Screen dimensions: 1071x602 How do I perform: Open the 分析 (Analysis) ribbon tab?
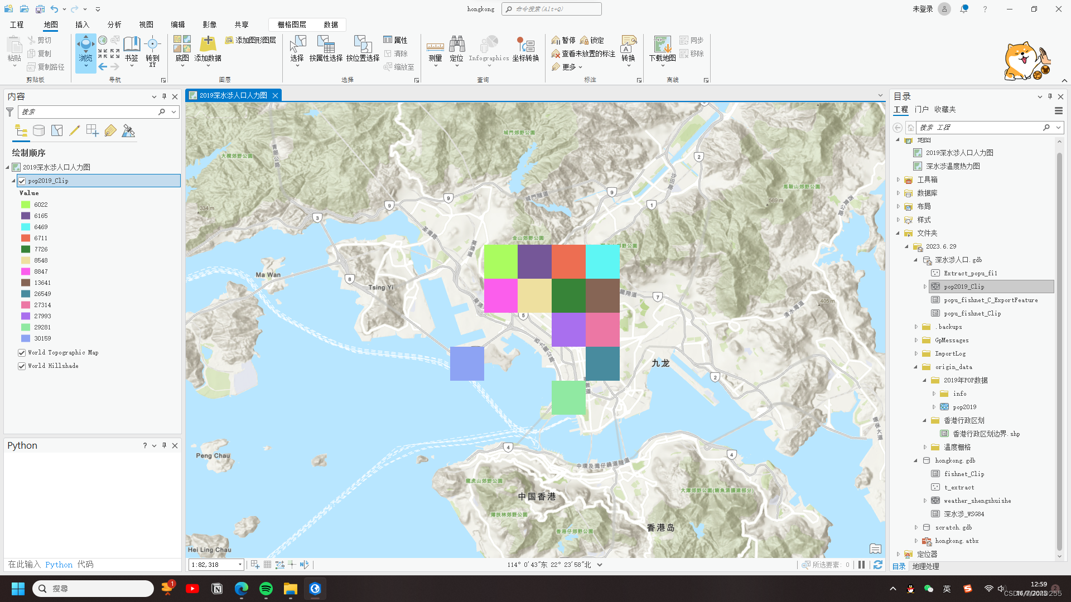pyautogui.click(x=114, y=25)
